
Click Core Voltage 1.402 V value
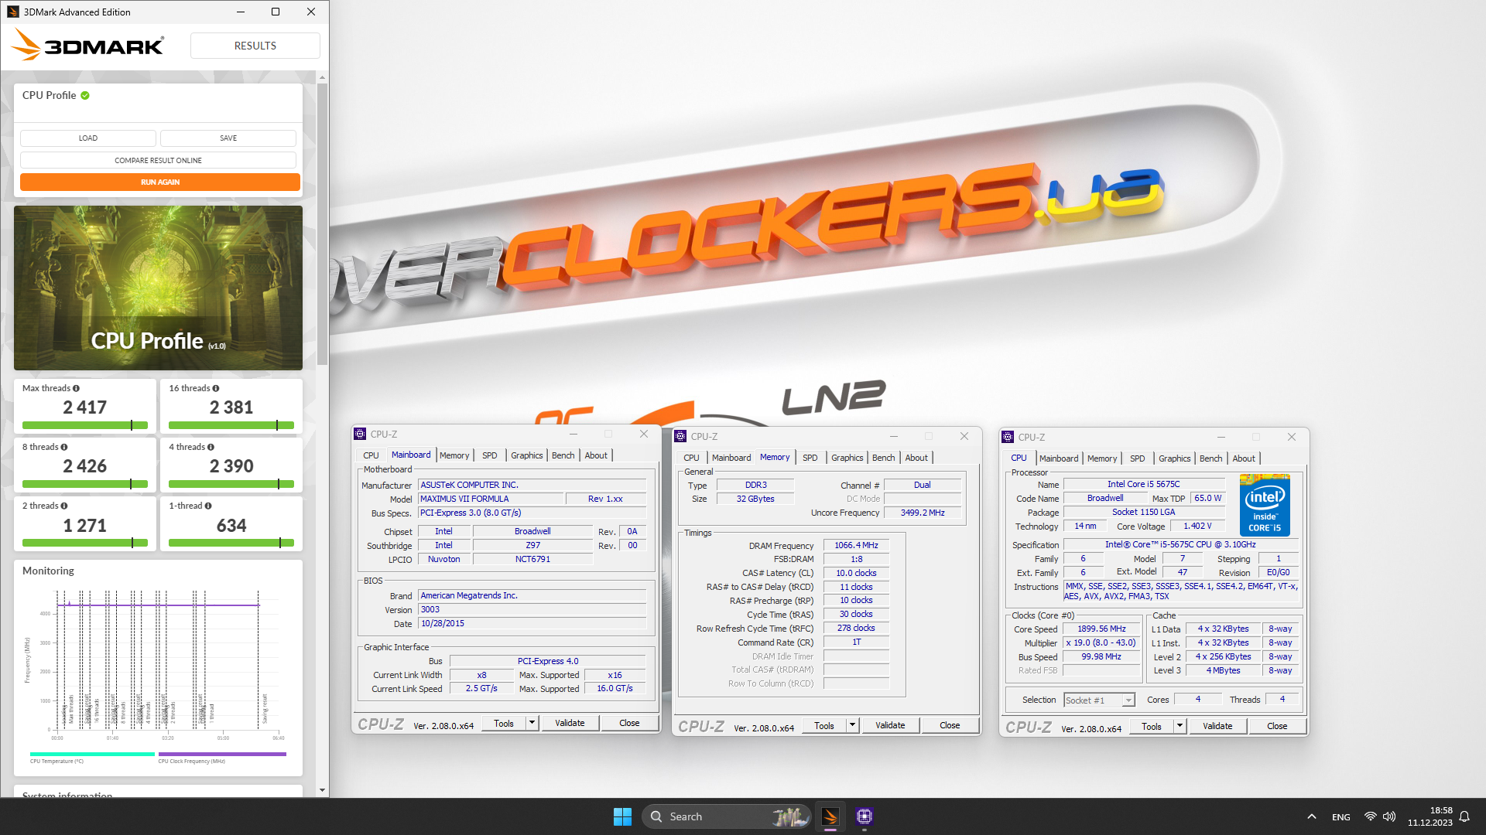[x=1197, y=526]
